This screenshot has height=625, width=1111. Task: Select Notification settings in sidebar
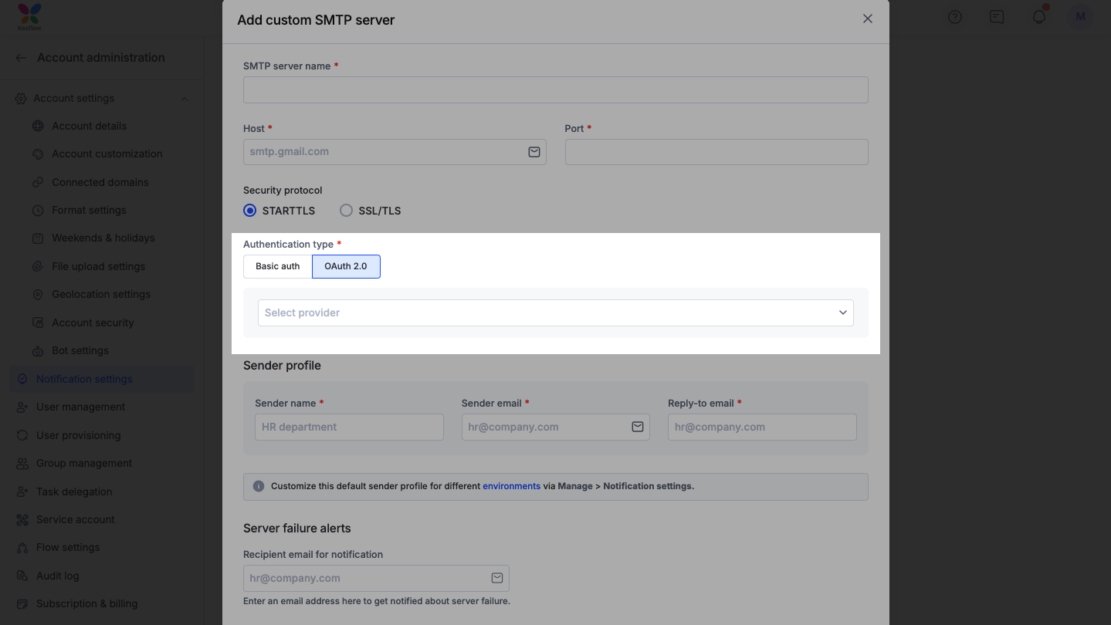(102, 379)
